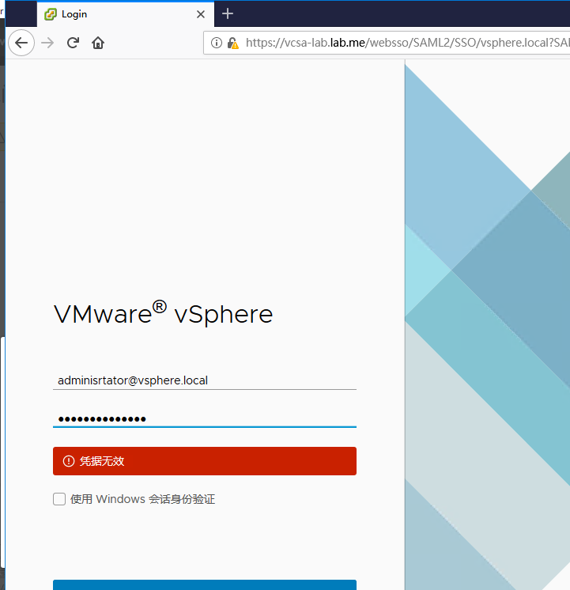Open the browser home page
This screenshot has height=590, width=570.
(x=98, y=43)
